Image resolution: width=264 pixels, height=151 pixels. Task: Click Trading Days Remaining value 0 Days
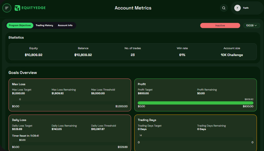[201, 129]
